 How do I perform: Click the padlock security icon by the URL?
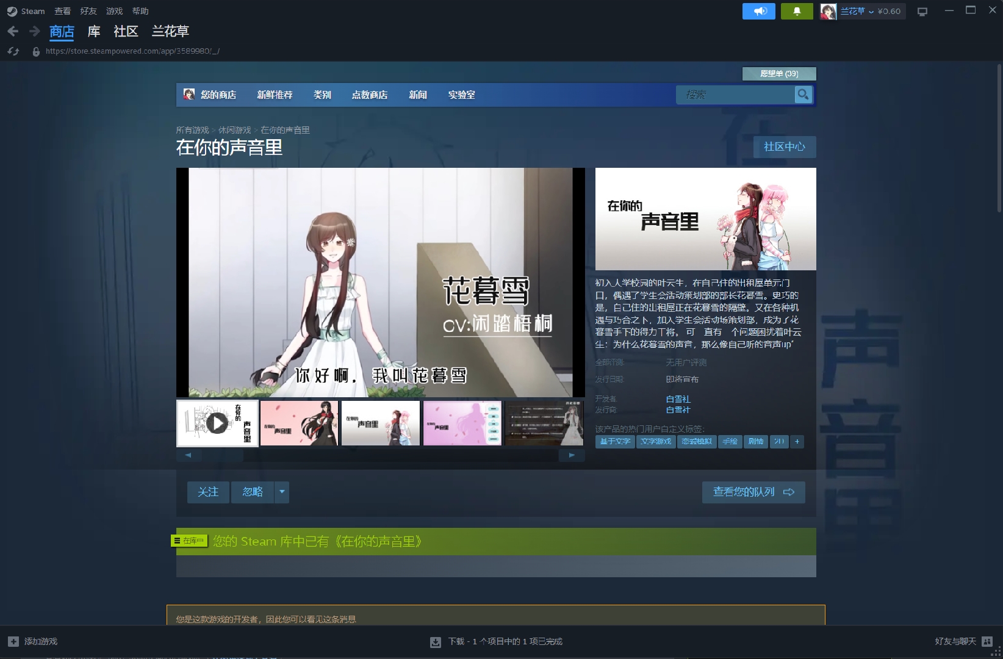36,52
